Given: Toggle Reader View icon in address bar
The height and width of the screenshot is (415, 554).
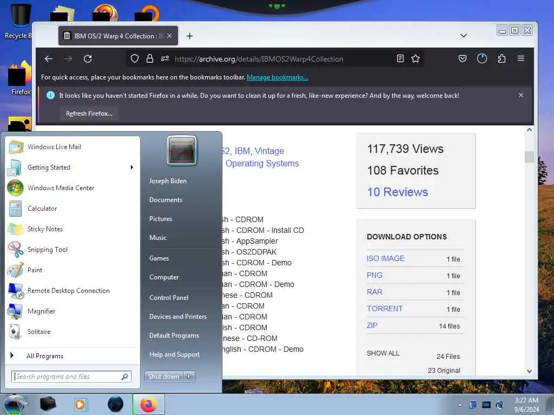Looking at the screenshot, I should tap(400, 58).
